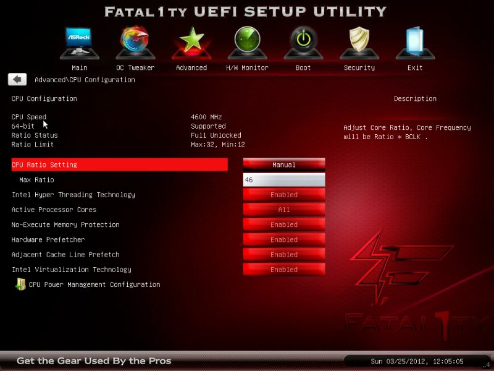
Task: Select Active Processor Cores label
Action: tap(54, 210)
